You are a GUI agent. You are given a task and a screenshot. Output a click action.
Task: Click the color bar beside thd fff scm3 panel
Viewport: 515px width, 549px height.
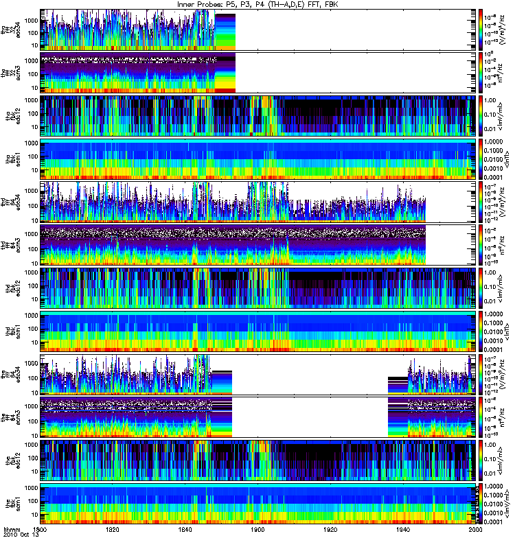coord(481,245)
